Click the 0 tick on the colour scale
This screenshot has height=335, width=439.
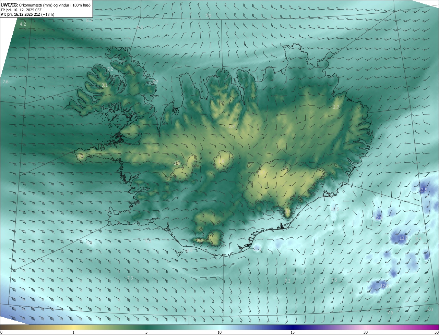1,333
